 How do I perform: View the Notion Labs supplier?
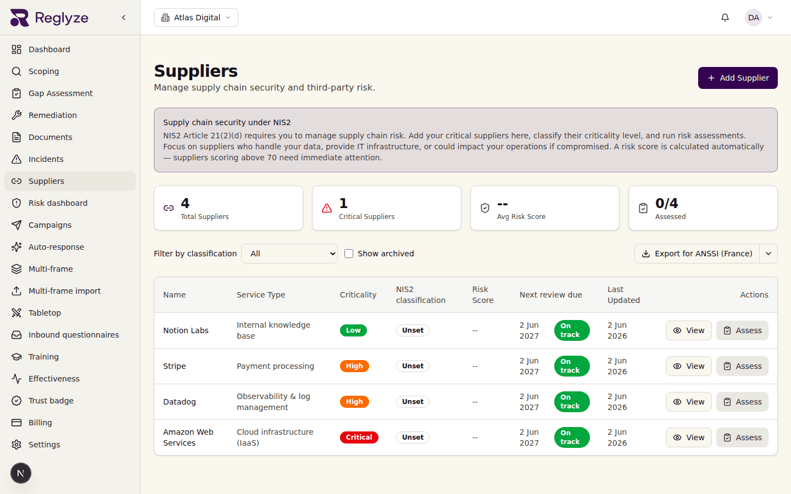tap(689, 330)
